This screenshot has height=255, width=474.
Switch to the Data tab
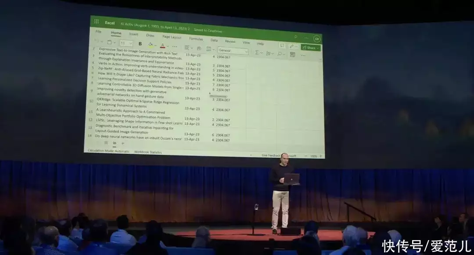coord(214,40)
